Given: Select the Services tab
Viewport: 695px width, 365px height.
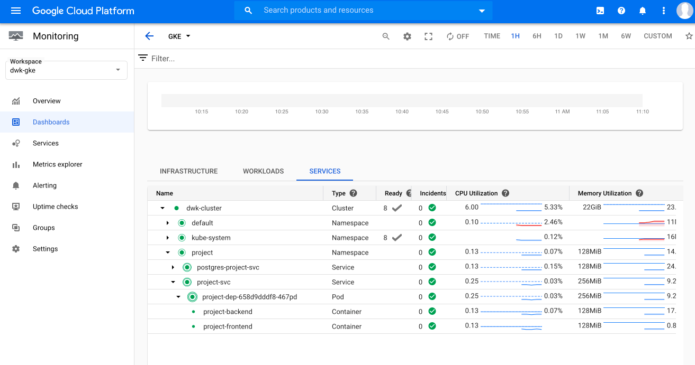Looking at the screenshot, I should point(325,171).
